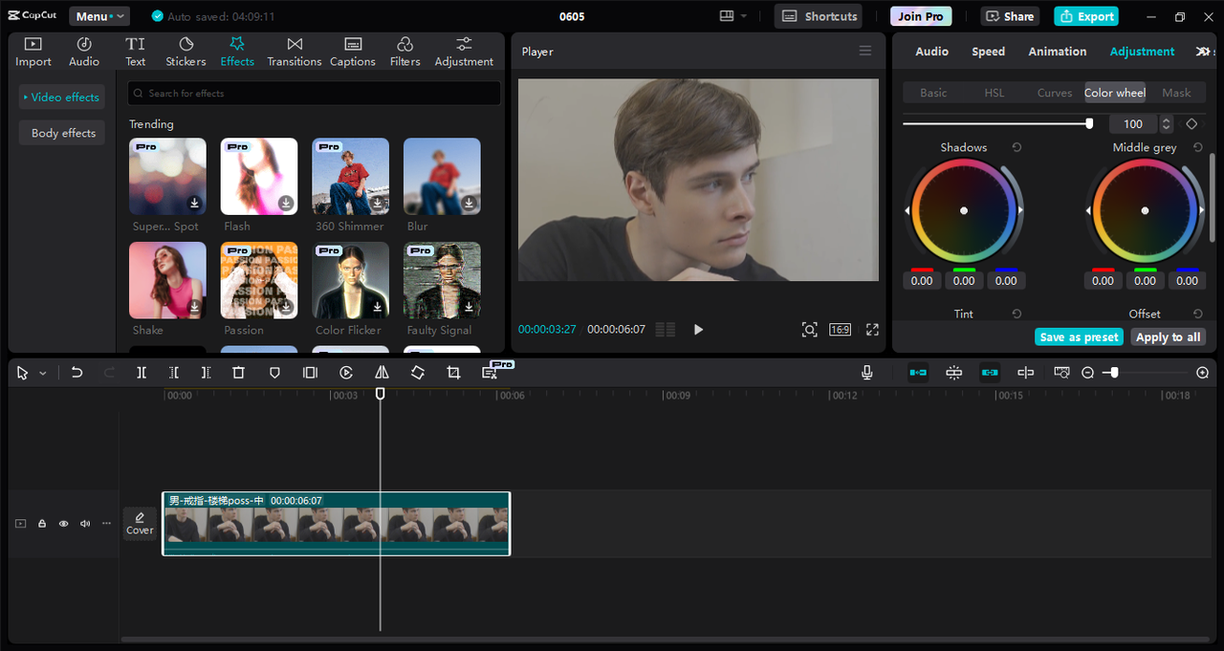
Task: Reset the Shadows color wheel
Action: (x=1016, y=147)
